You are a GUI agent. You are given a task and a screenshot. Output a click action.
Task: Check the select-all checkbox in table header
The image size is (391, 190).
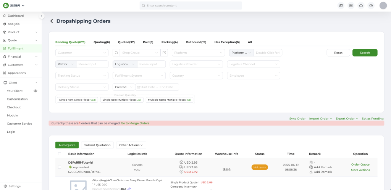59,154
